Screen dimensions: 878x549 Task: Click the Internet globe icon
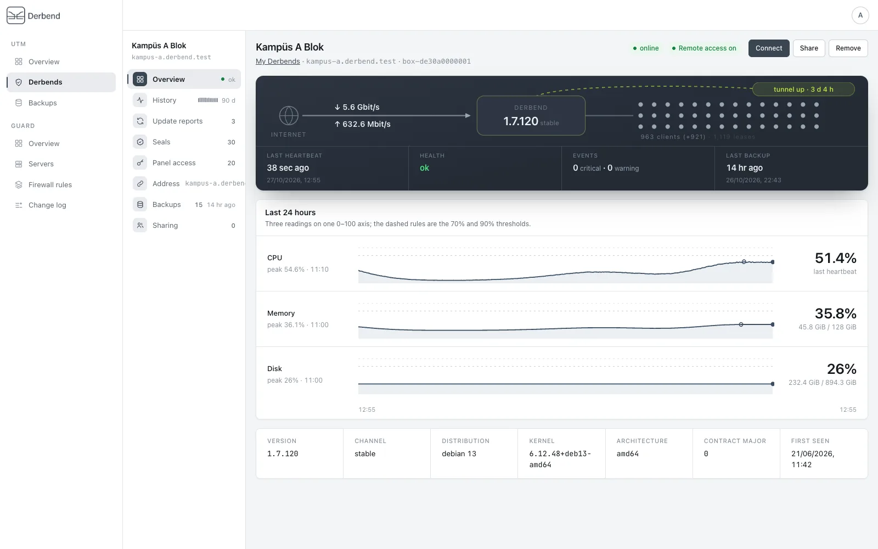coord(289,115)
